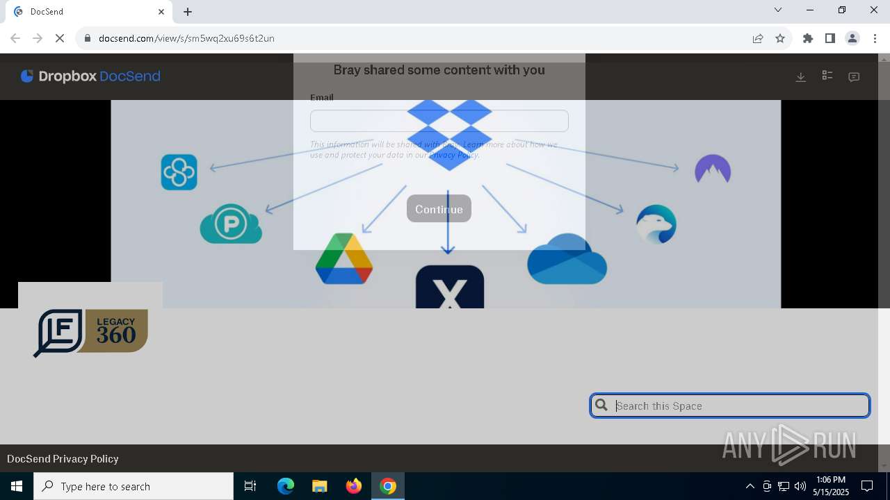Click the page vertical scrollbar

click(884, 262)
